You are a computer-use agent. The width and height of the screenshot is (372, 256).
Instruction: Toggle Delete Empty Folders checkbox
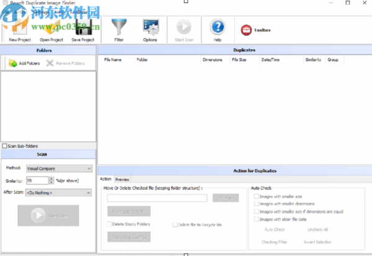click(109, 224)
